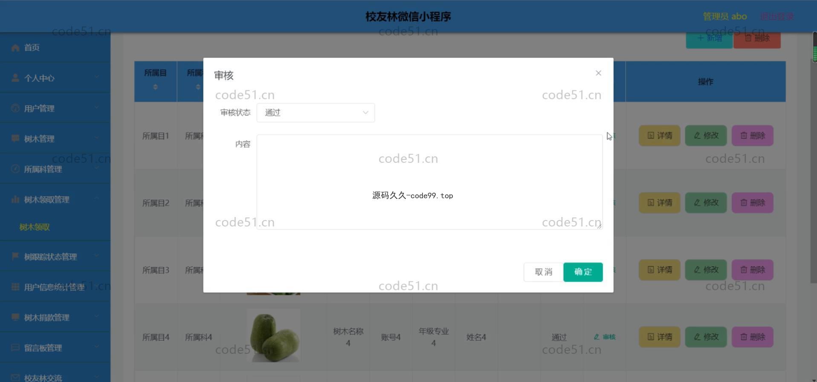The height and width of the screenshot is (382, 817).
Task: Open the 审核状态 dropdown showing 通过
Action: point(316,113)
